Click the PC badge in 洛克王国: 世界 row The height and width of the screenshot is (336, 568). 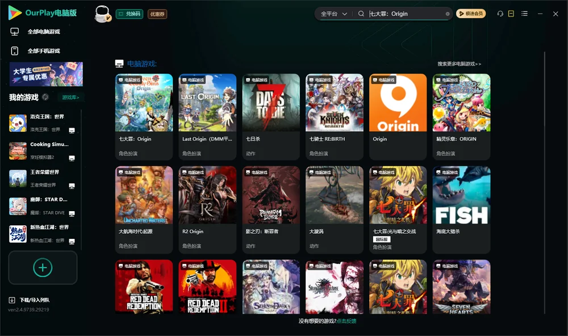72,131
